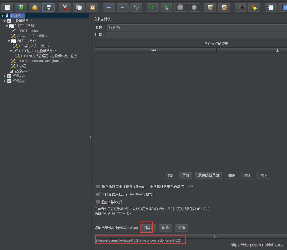Click the 值 column header

tap(252, 50)
